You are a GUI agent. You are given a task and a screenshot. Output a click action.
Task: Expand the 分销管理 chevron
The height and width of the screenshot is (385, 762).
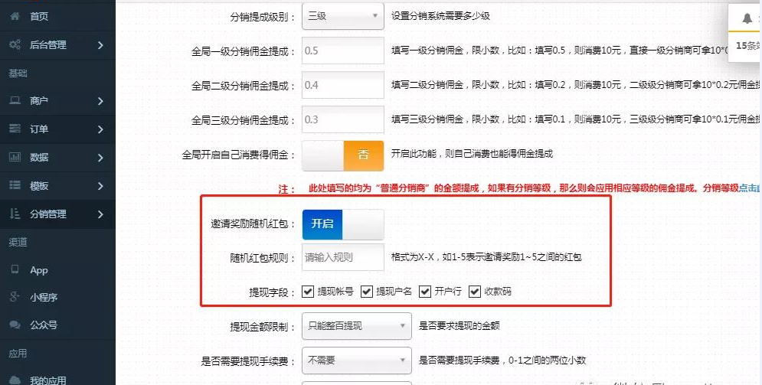pyautogui.click(x=100, y=214)
